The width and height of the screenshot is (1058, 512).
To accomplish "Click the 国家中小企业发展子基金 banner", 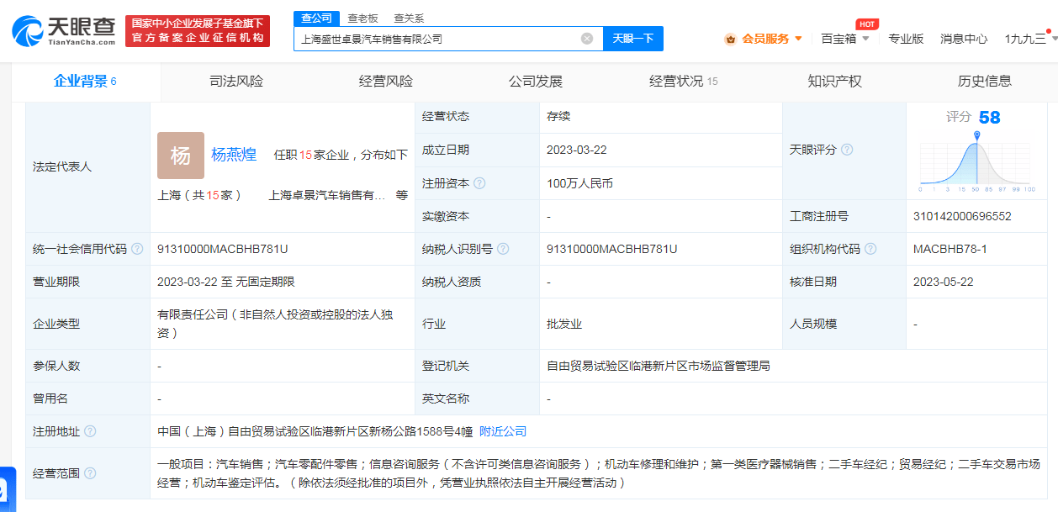I will (198, 31).
